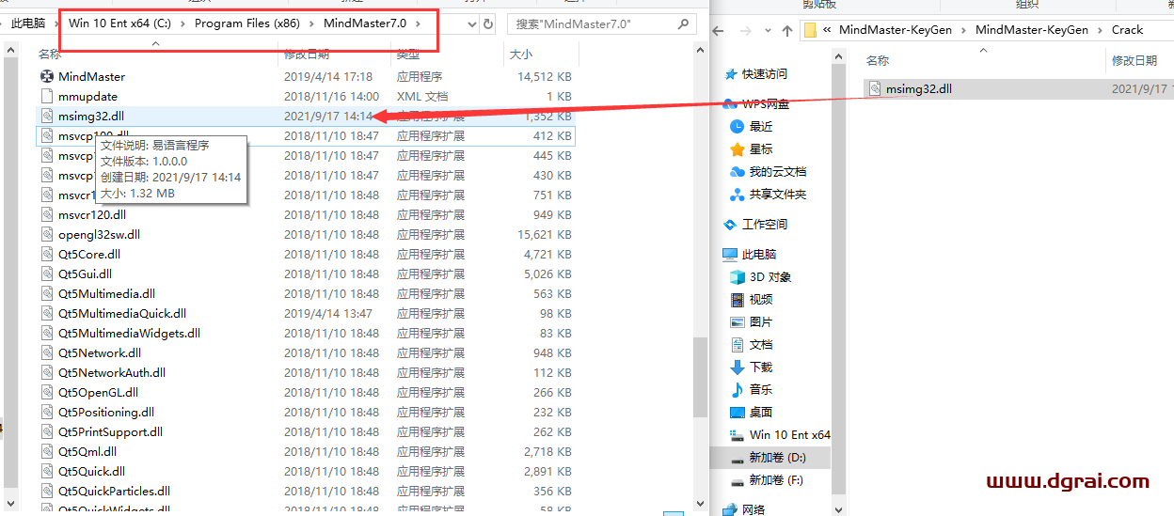
Task: Expand the « overflow chevron in the Crack address bar
Action: (827, 30)
